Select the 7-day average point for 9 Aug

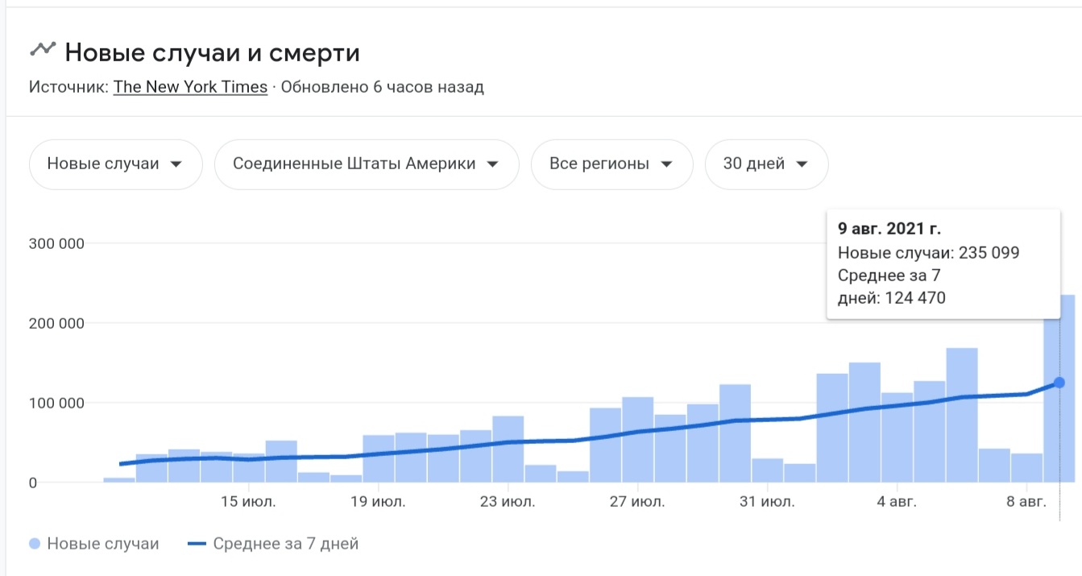(x=1059, y=383)
